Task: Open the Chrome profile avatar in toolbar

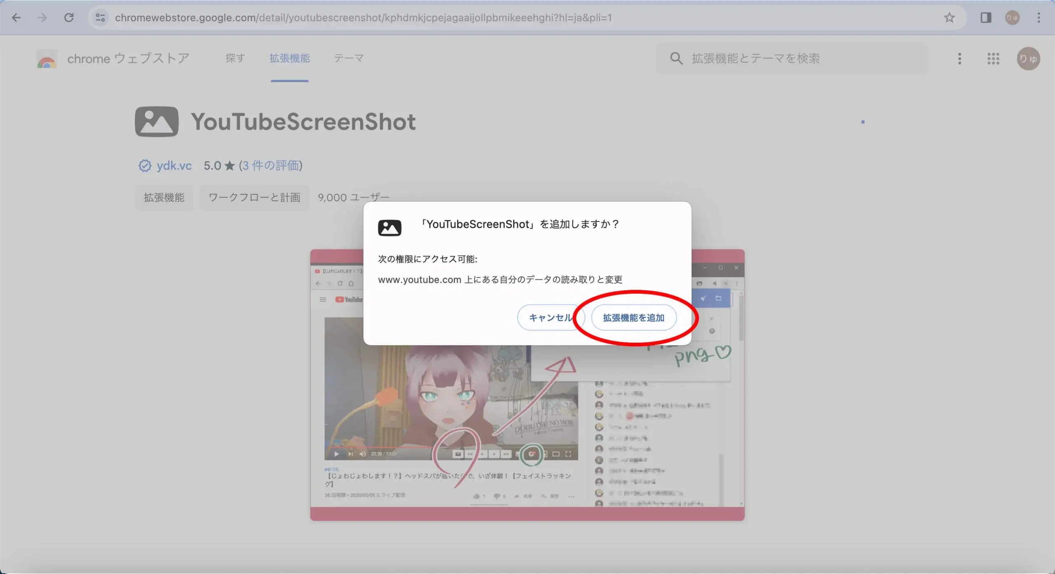Action: tap(1012, 18)
